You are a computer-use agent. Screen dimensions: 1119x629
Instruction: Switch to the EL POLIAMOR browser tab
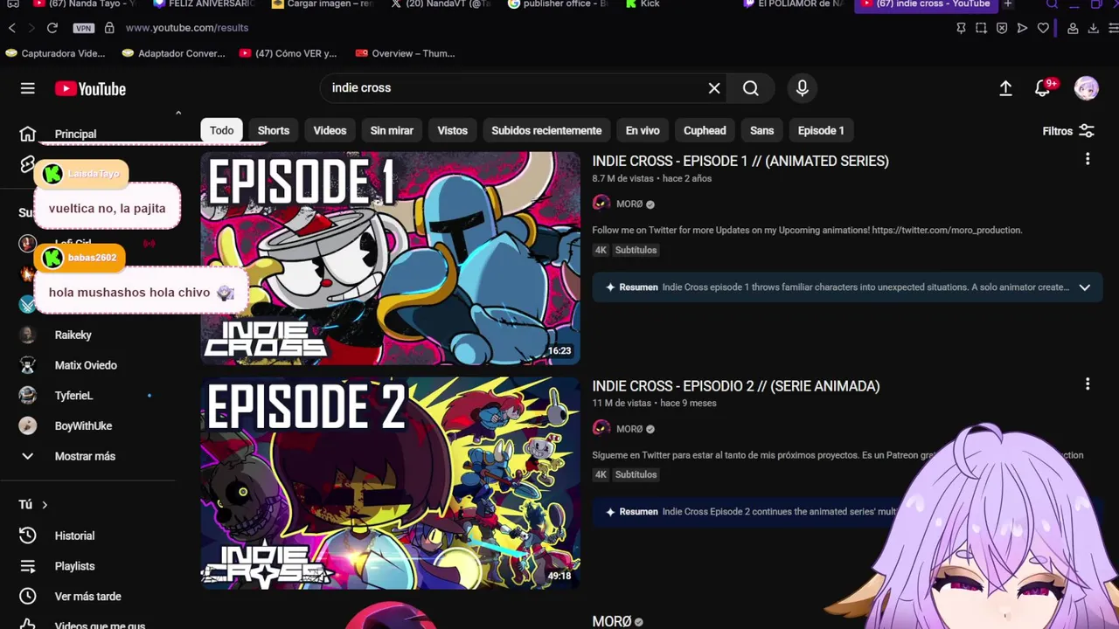794,4
